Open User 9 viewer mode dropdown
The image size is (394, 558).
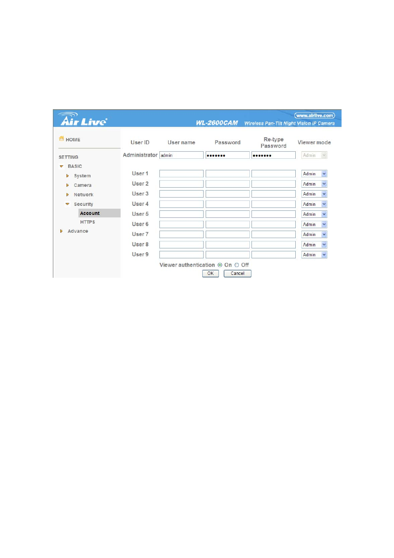click(314, 255)
